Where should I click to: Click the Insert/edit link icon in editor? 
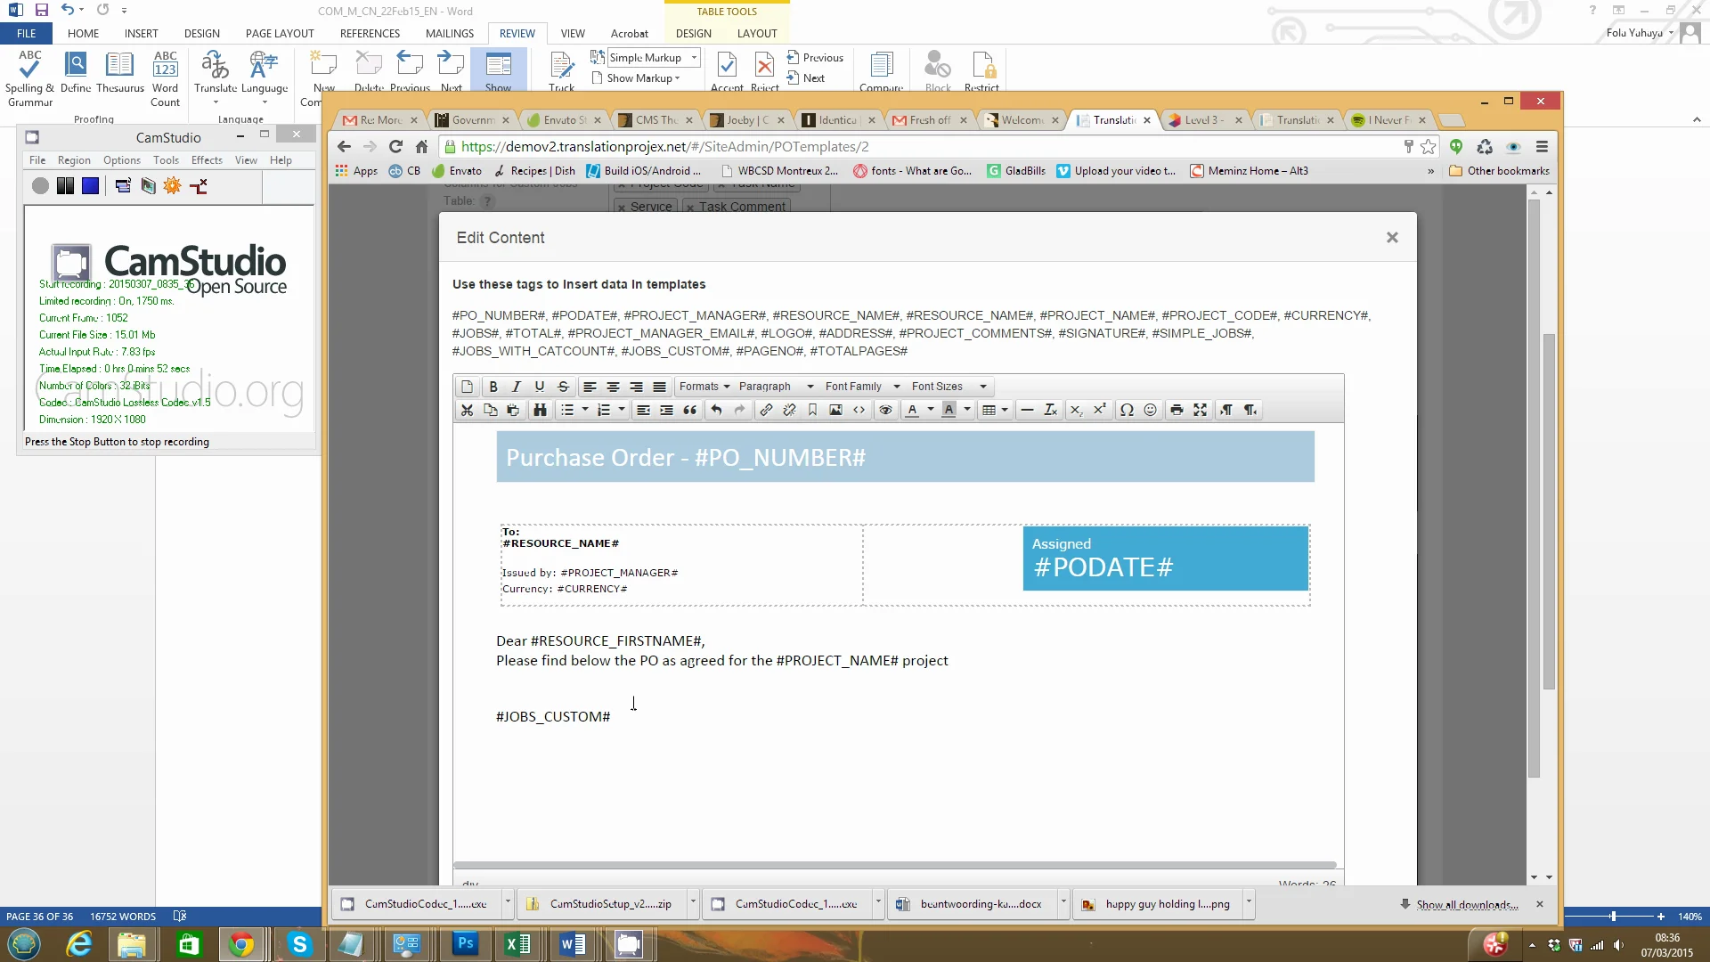[x=765, y=410]
